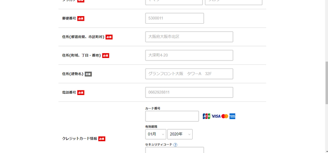
Task: Open the security code help icon
Action: 175,145
